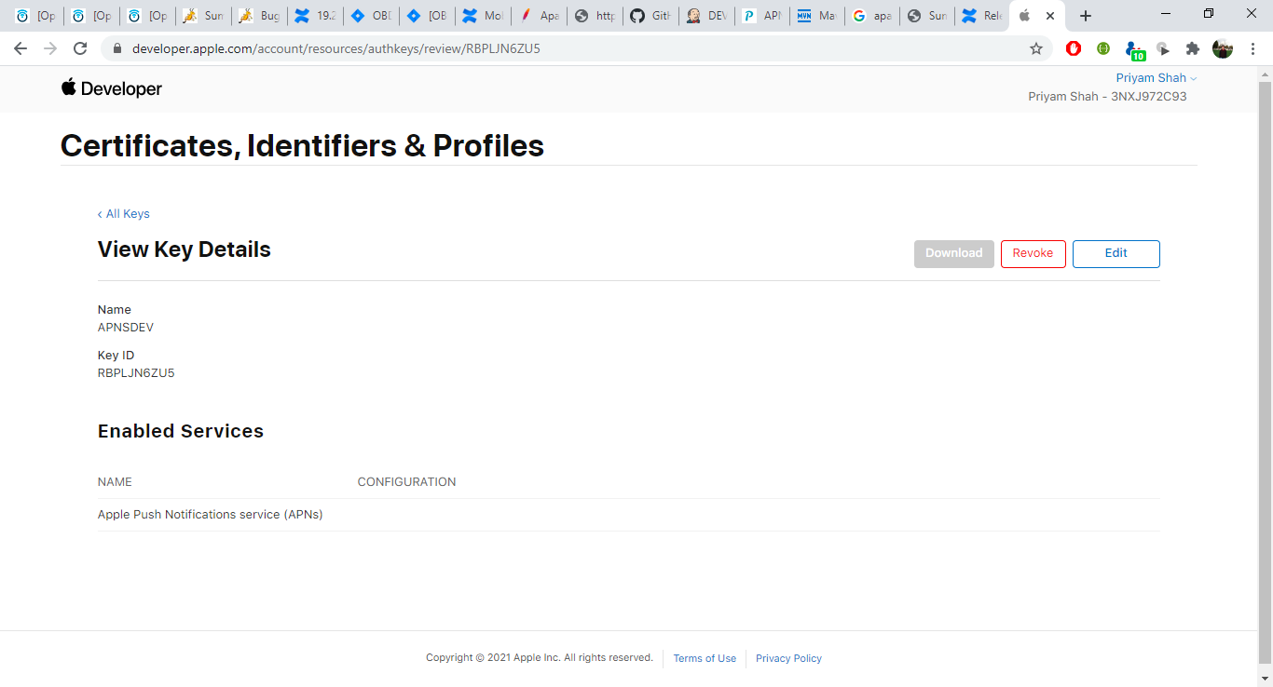Open the extension showing badge 10
Viewport: 1273px width, 687px height.
1134,50
